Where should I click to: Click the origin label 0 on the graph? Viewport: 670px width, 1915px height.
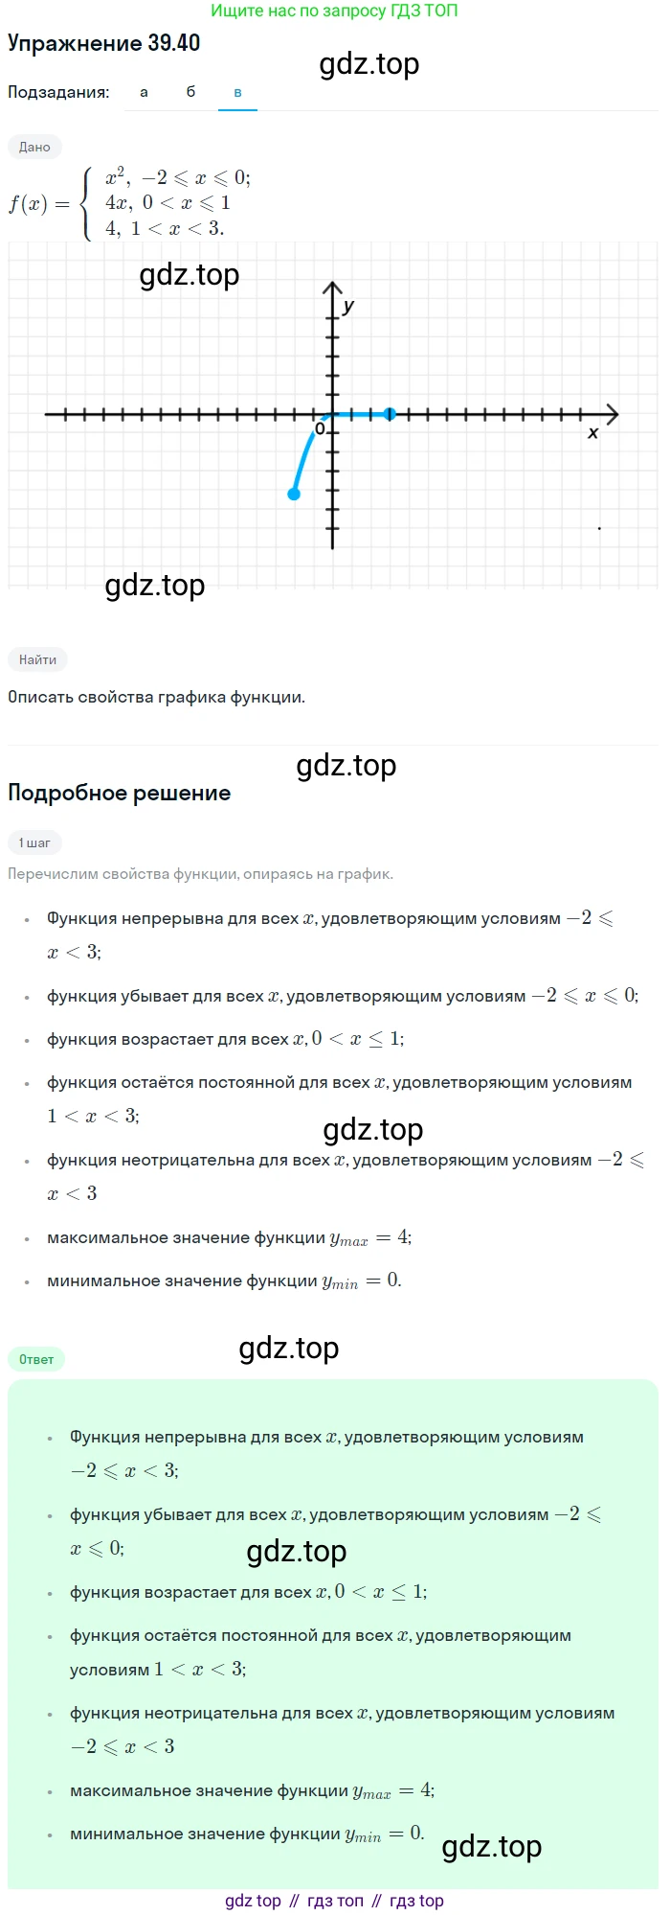pyautogui.click(x=321, y=429)
